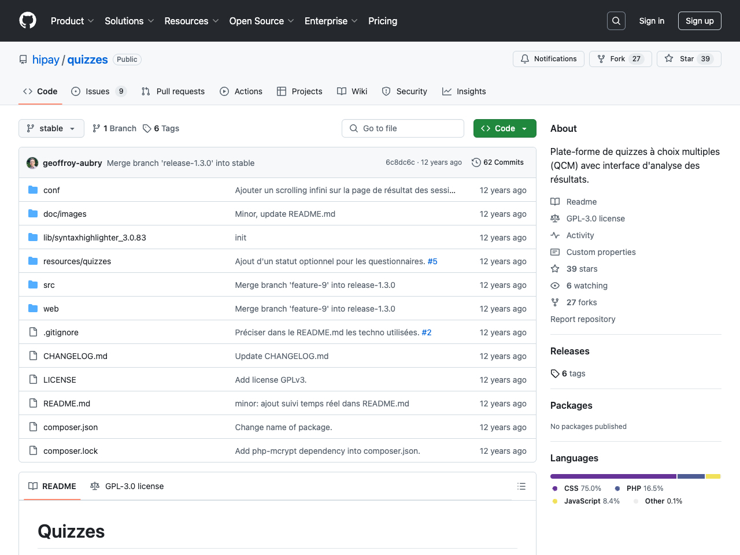This screenshot has width=740, height=555.
Task: Click the blue PHP segment of language bar
Action: click(691, 476)
